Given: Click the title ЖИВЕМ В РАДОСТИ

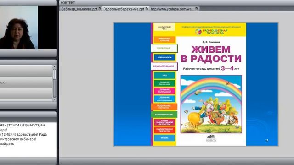Looking at the screenshot, I should pos(211,54).
